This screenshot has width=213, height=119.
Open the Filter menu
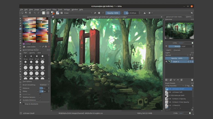55,10
